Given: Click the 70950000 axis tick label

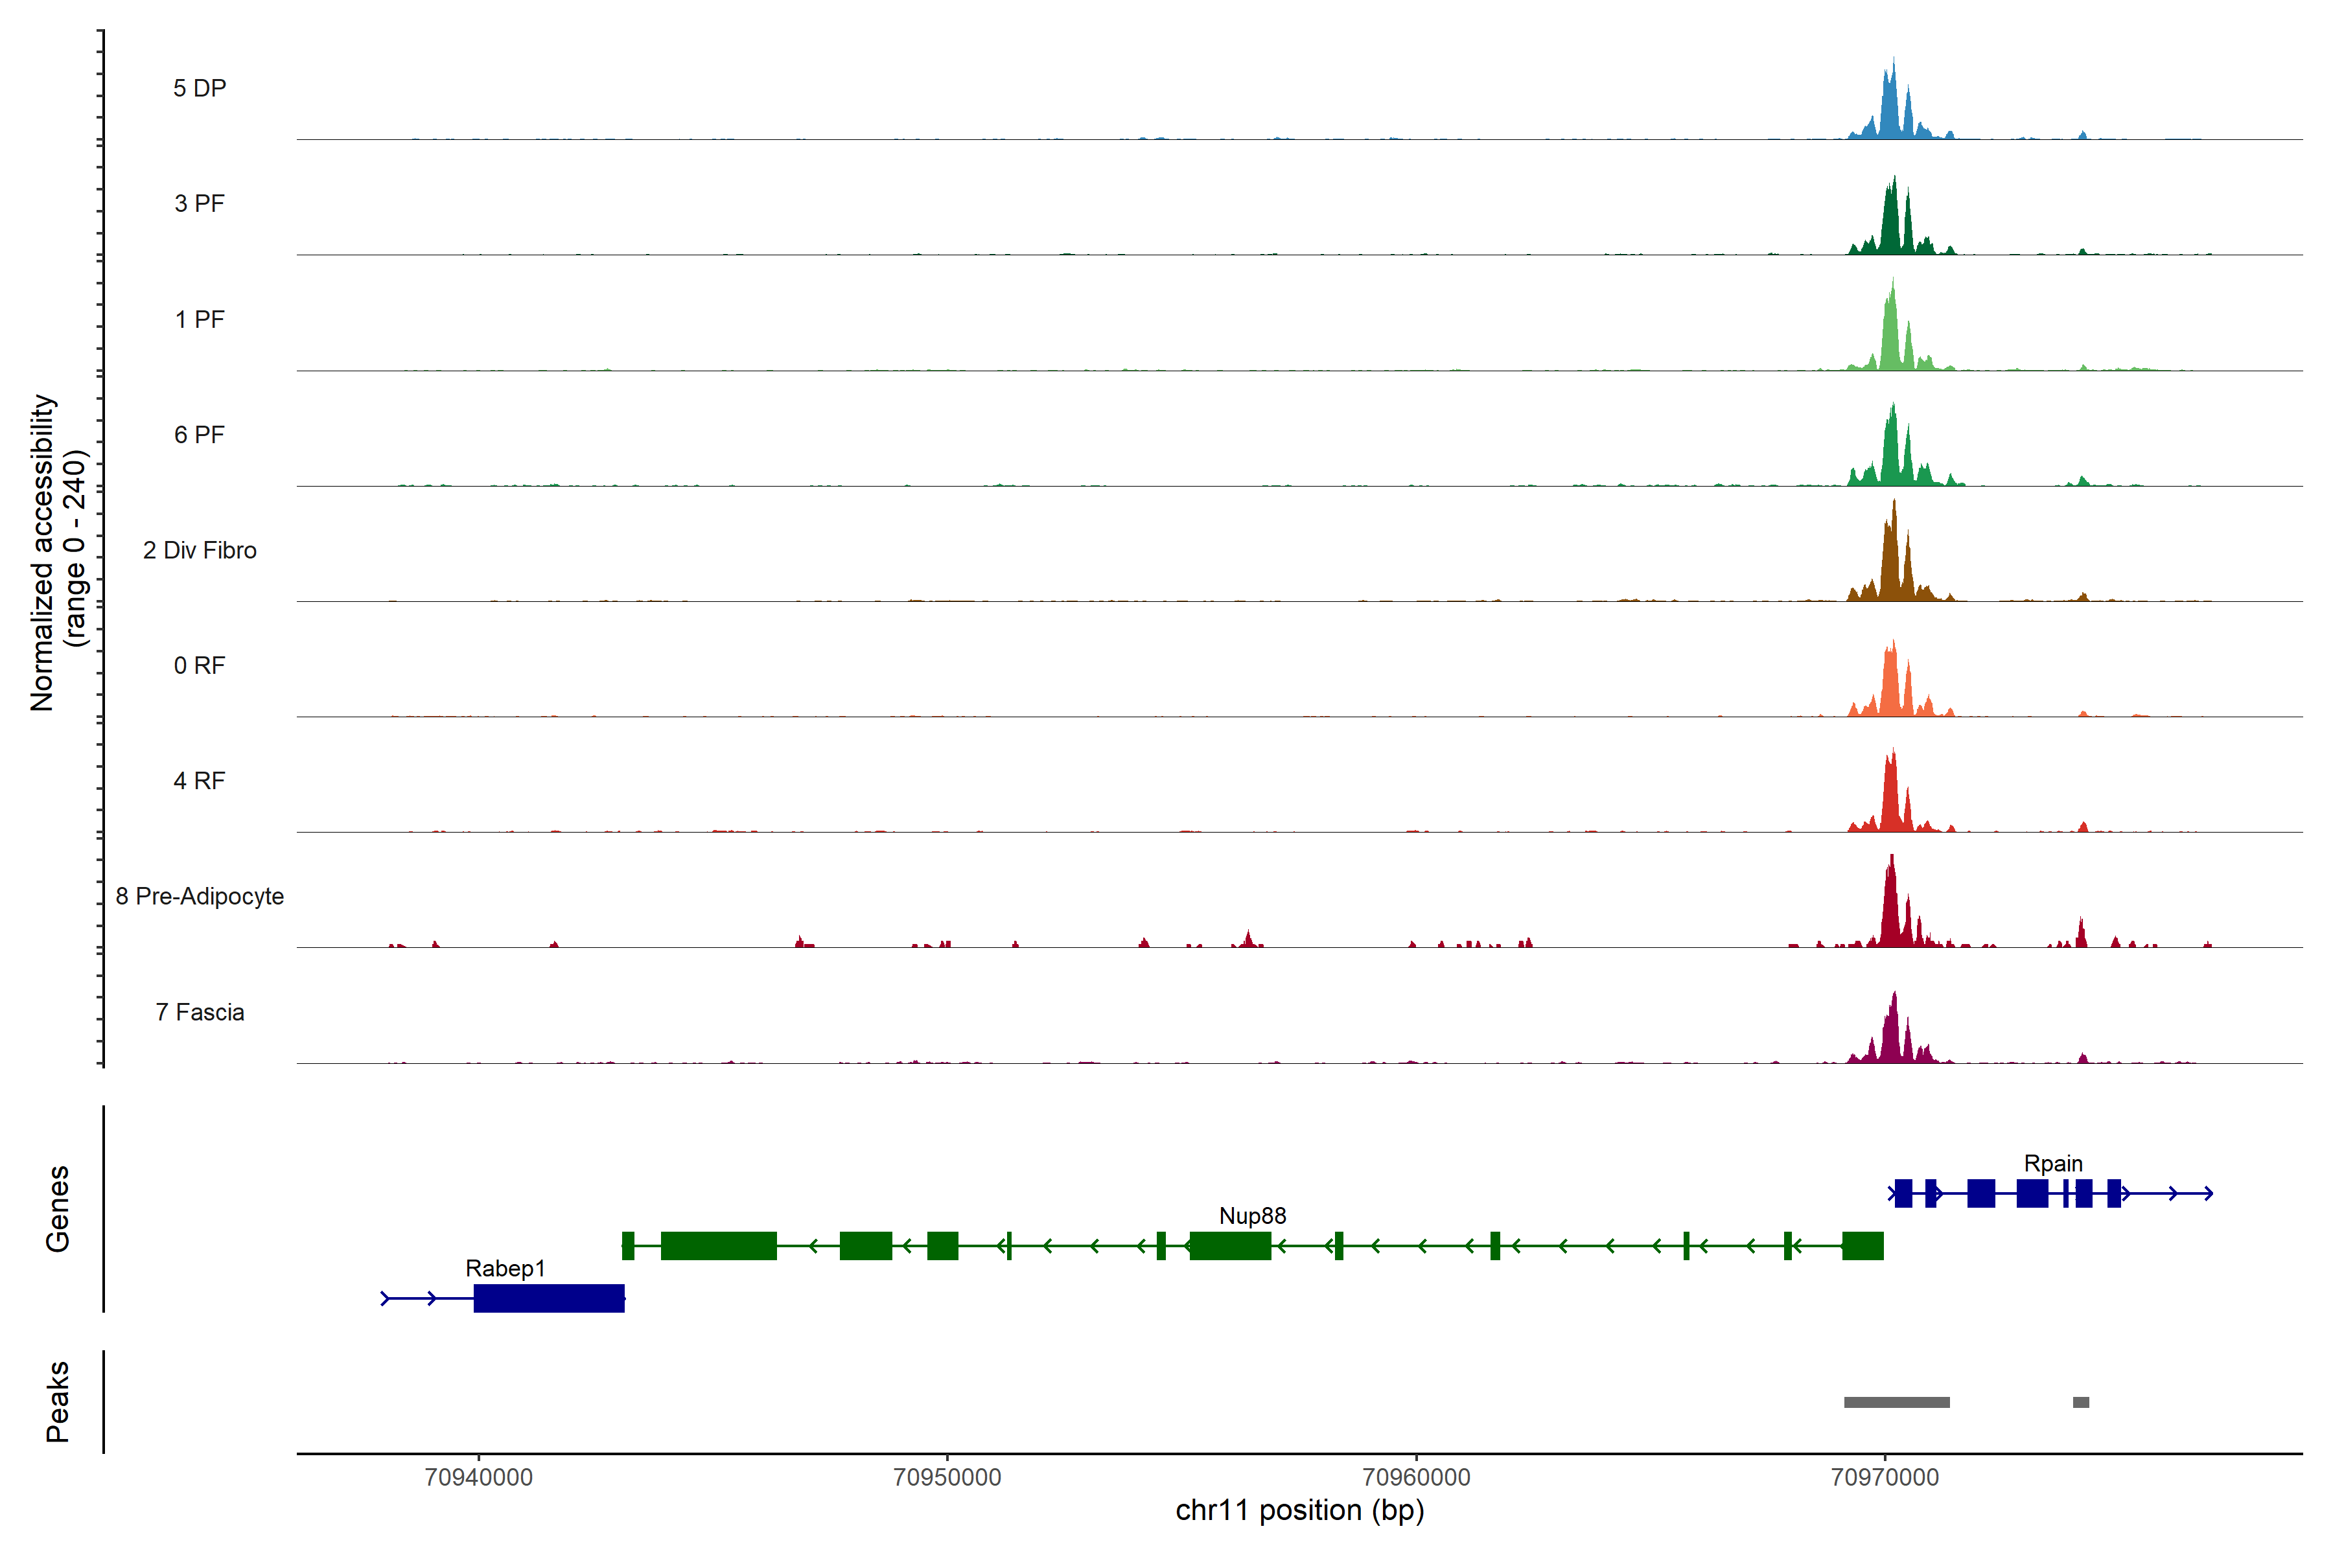Looking at the screenshot, I should (946, 1477).
